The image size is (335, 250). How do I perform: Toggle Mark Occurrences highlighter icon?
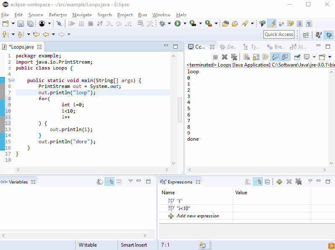pos(272,23)
